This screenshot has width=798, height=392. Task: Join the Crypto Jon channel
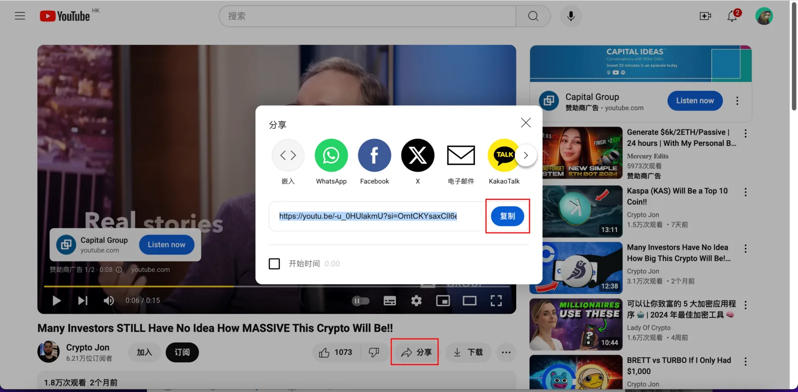tap(144, 352)
